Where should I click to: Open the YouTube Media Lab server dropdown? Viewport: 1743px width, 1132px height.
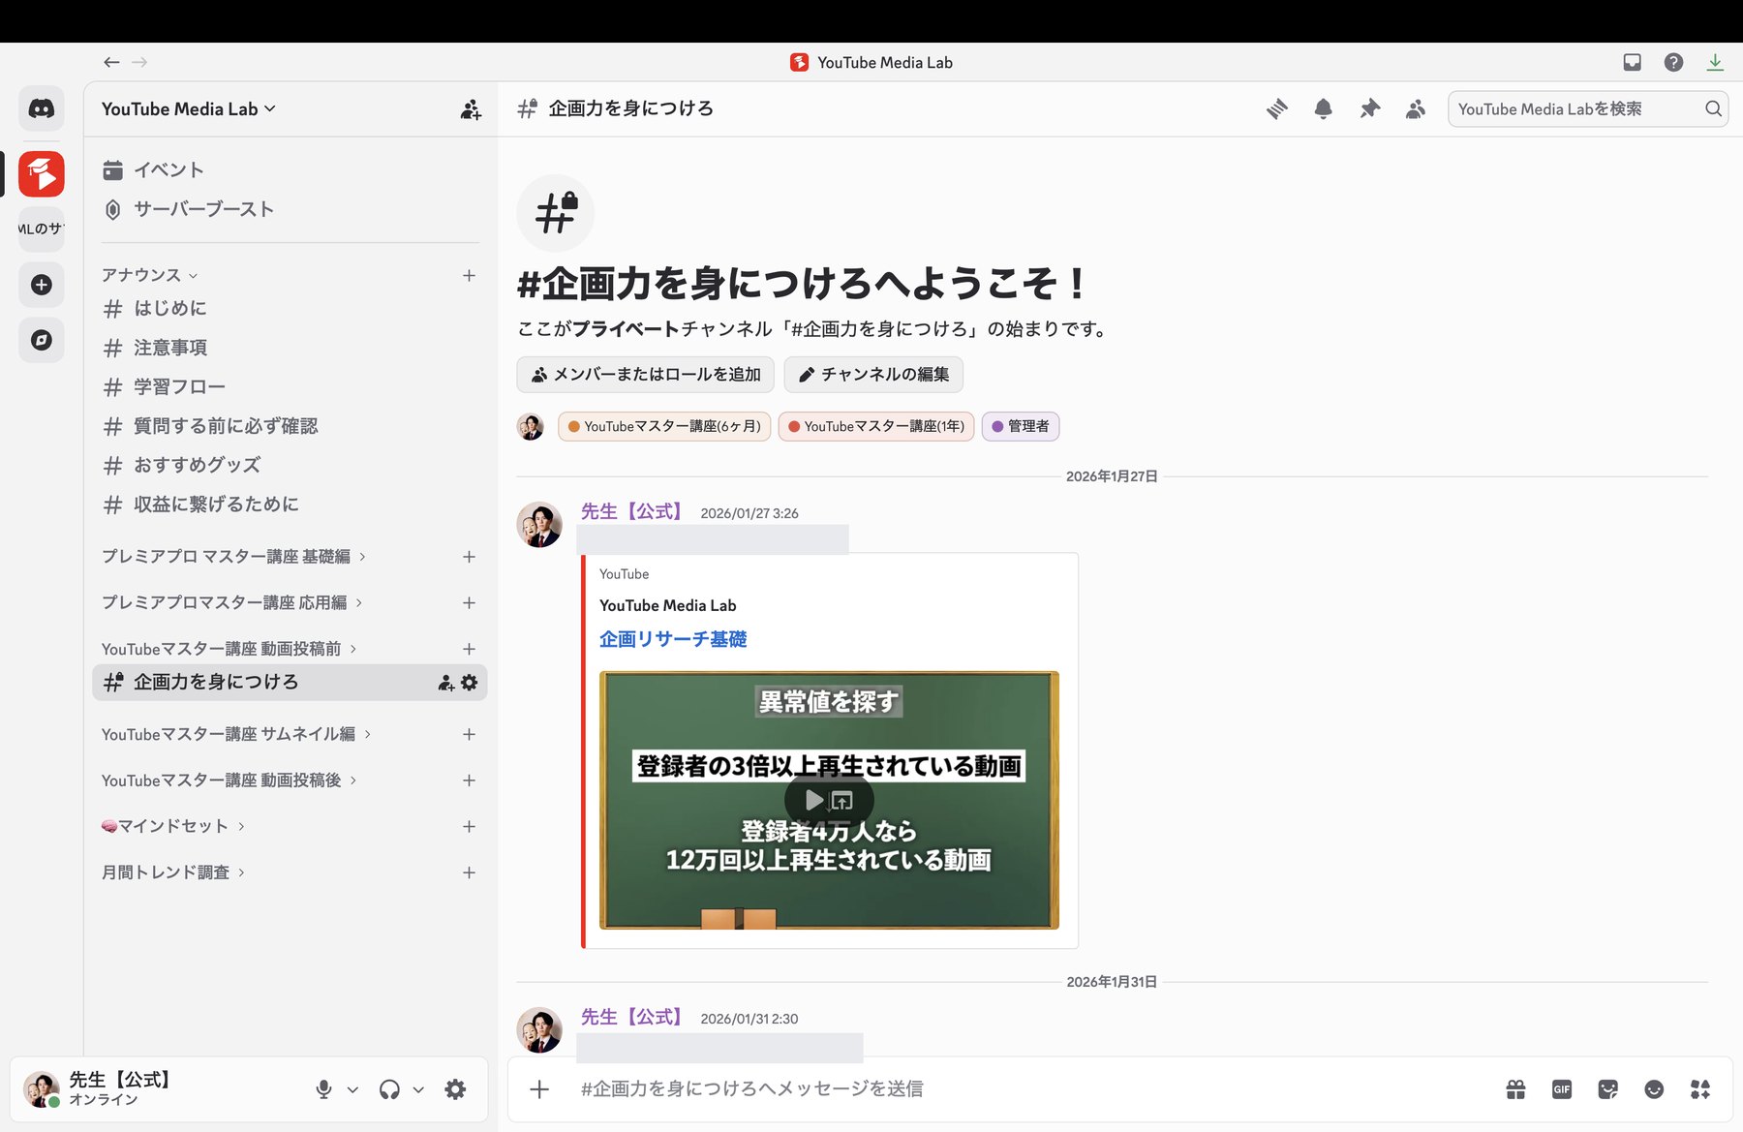[x=189, y=109]
